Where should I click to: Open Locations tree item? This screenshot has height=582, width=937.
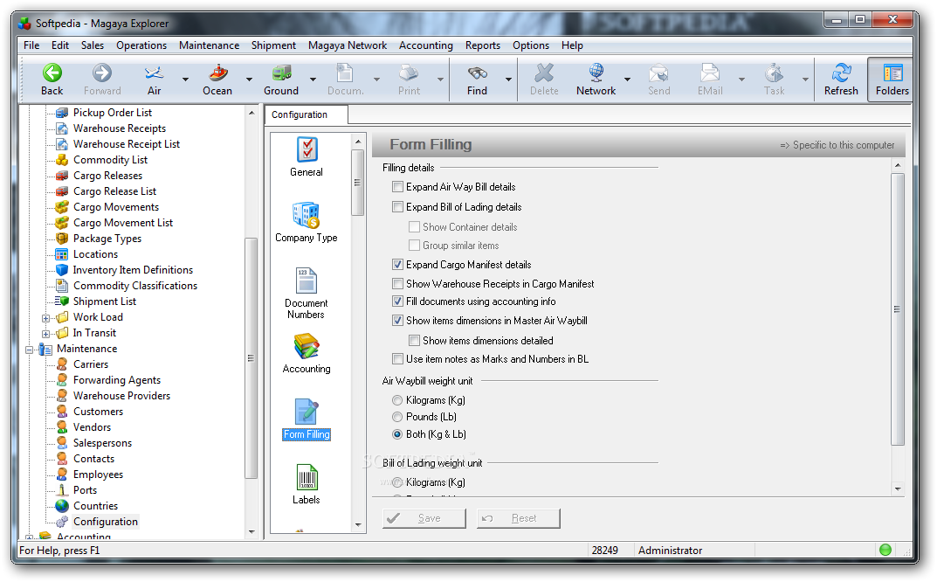pyautogui.click(x=95, y=254)
